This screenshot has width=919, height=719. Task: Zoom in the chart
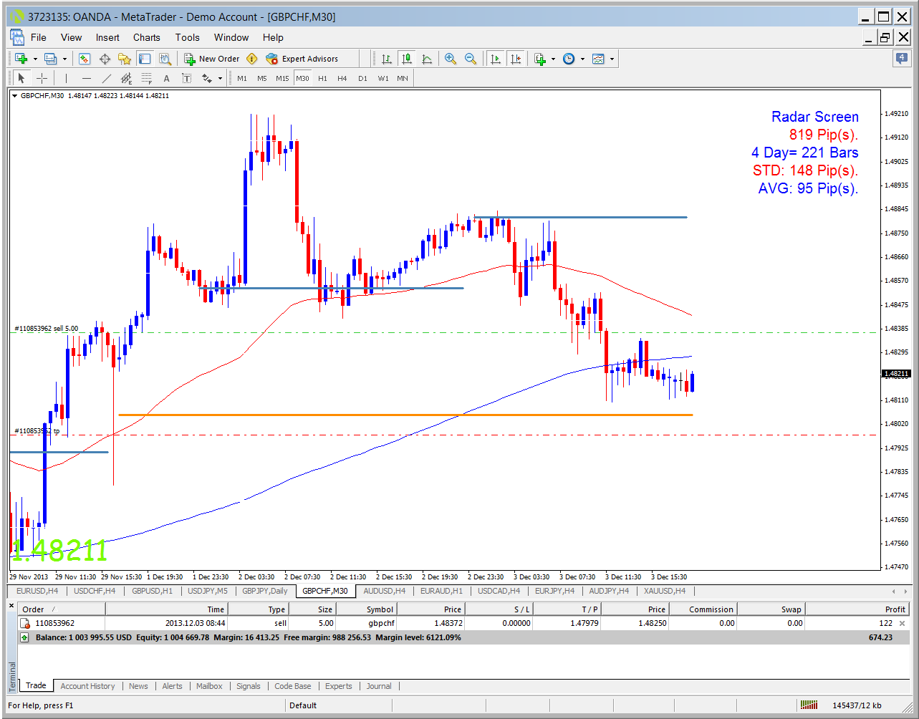451,59
